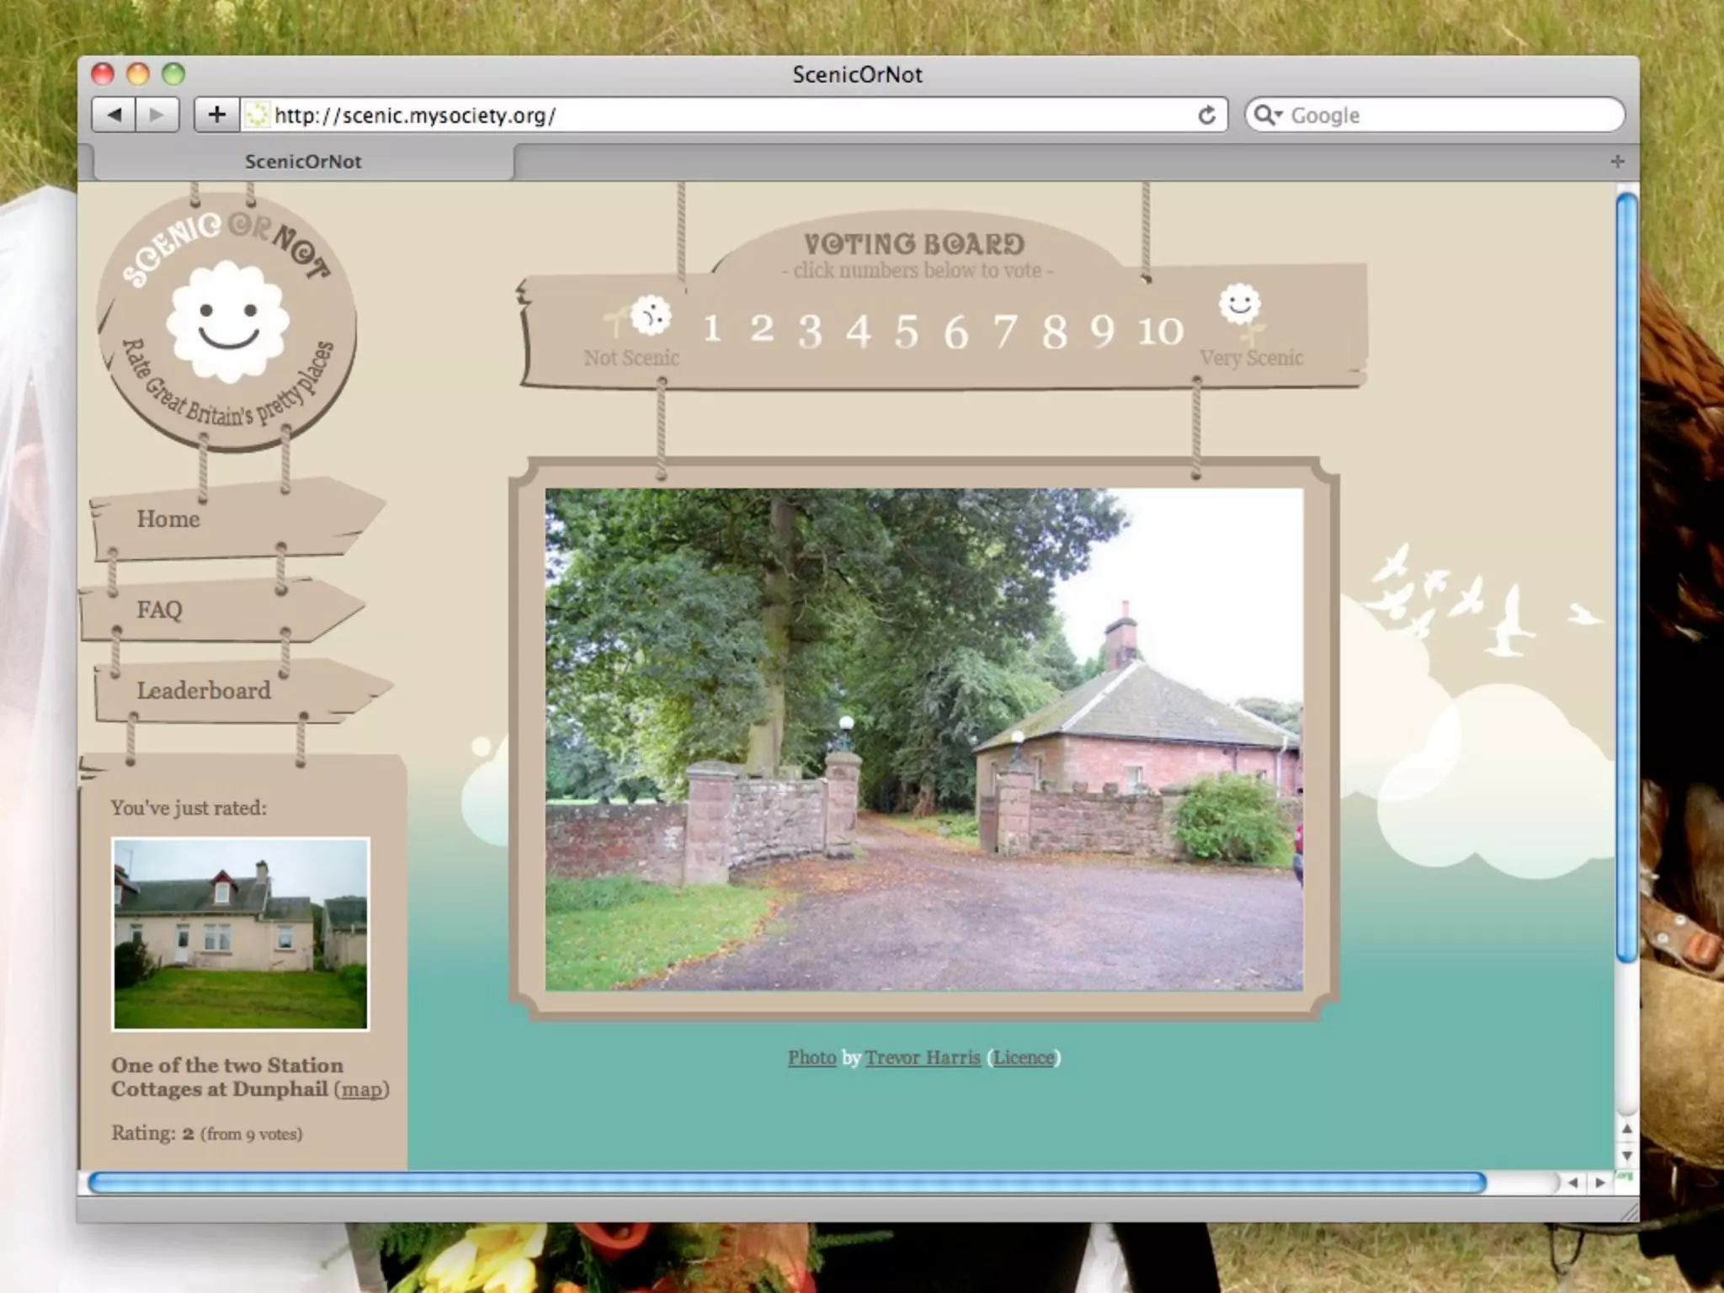Reload the page with refresh icon
The image size is (1724, 1293).
[x=1206, y=115]
